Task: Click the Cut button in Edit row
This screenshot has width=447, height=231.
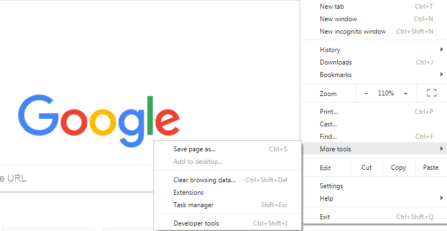Action: point(367,168)
